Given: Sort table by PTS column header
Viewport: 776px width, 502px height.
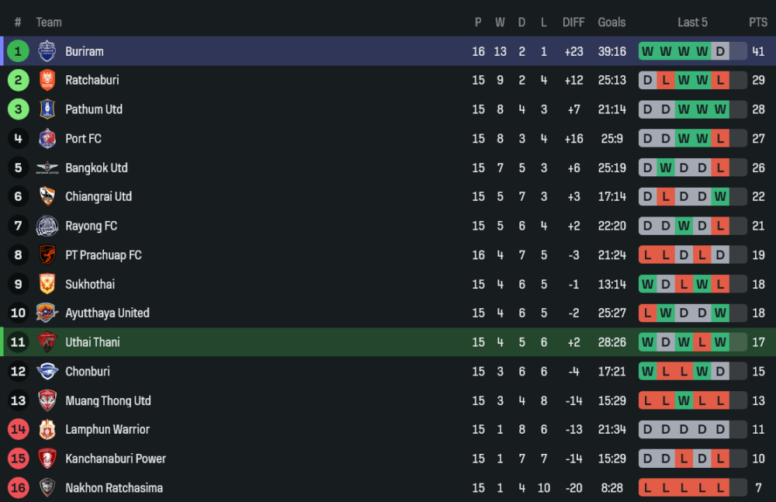Looking at the screenshot, I should (x=757, y=23).
